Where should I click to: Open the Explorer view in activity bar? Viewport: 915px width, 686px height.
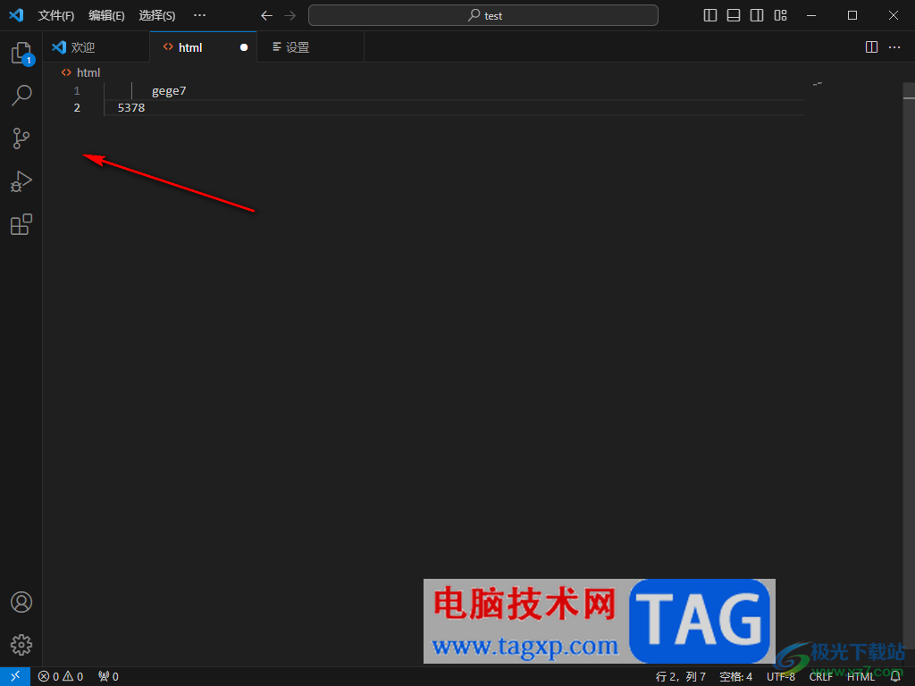click(x=21, y=53)
